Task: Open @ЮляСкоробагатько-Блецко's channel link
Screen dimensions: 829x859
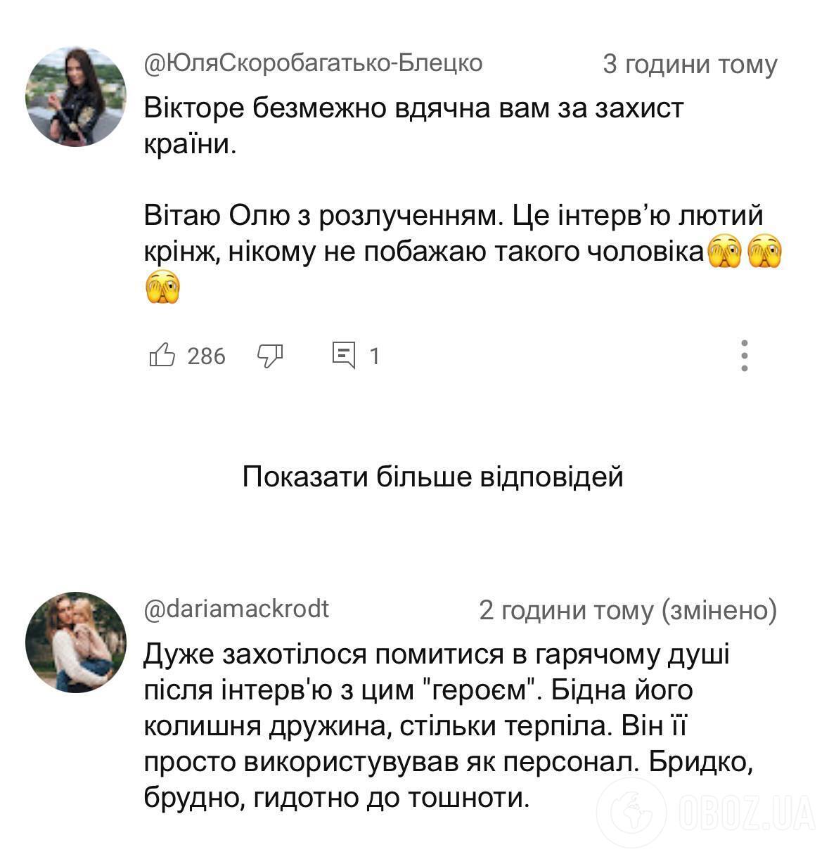Action: point(313,63)
